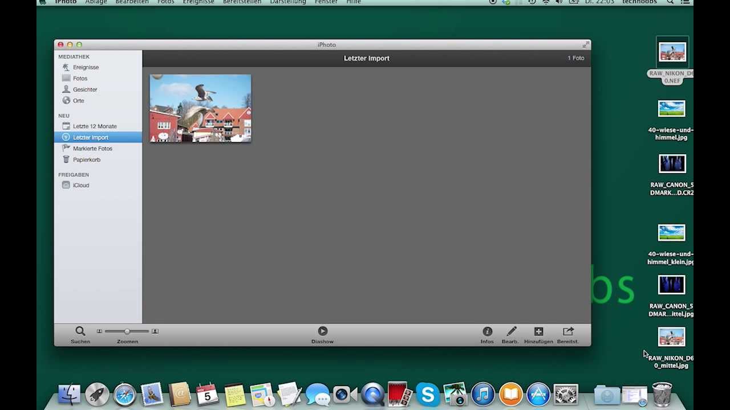Open the Fenster menu
The width and height of the screenshot is (730, 410).
[x=326, y=2]
